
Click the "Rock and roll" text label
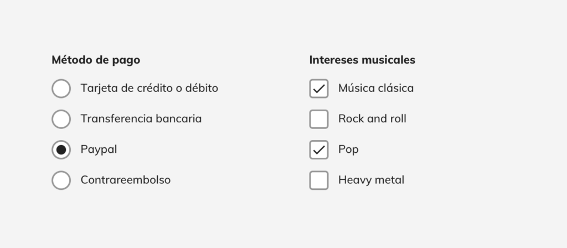click(x=373, y=118)
